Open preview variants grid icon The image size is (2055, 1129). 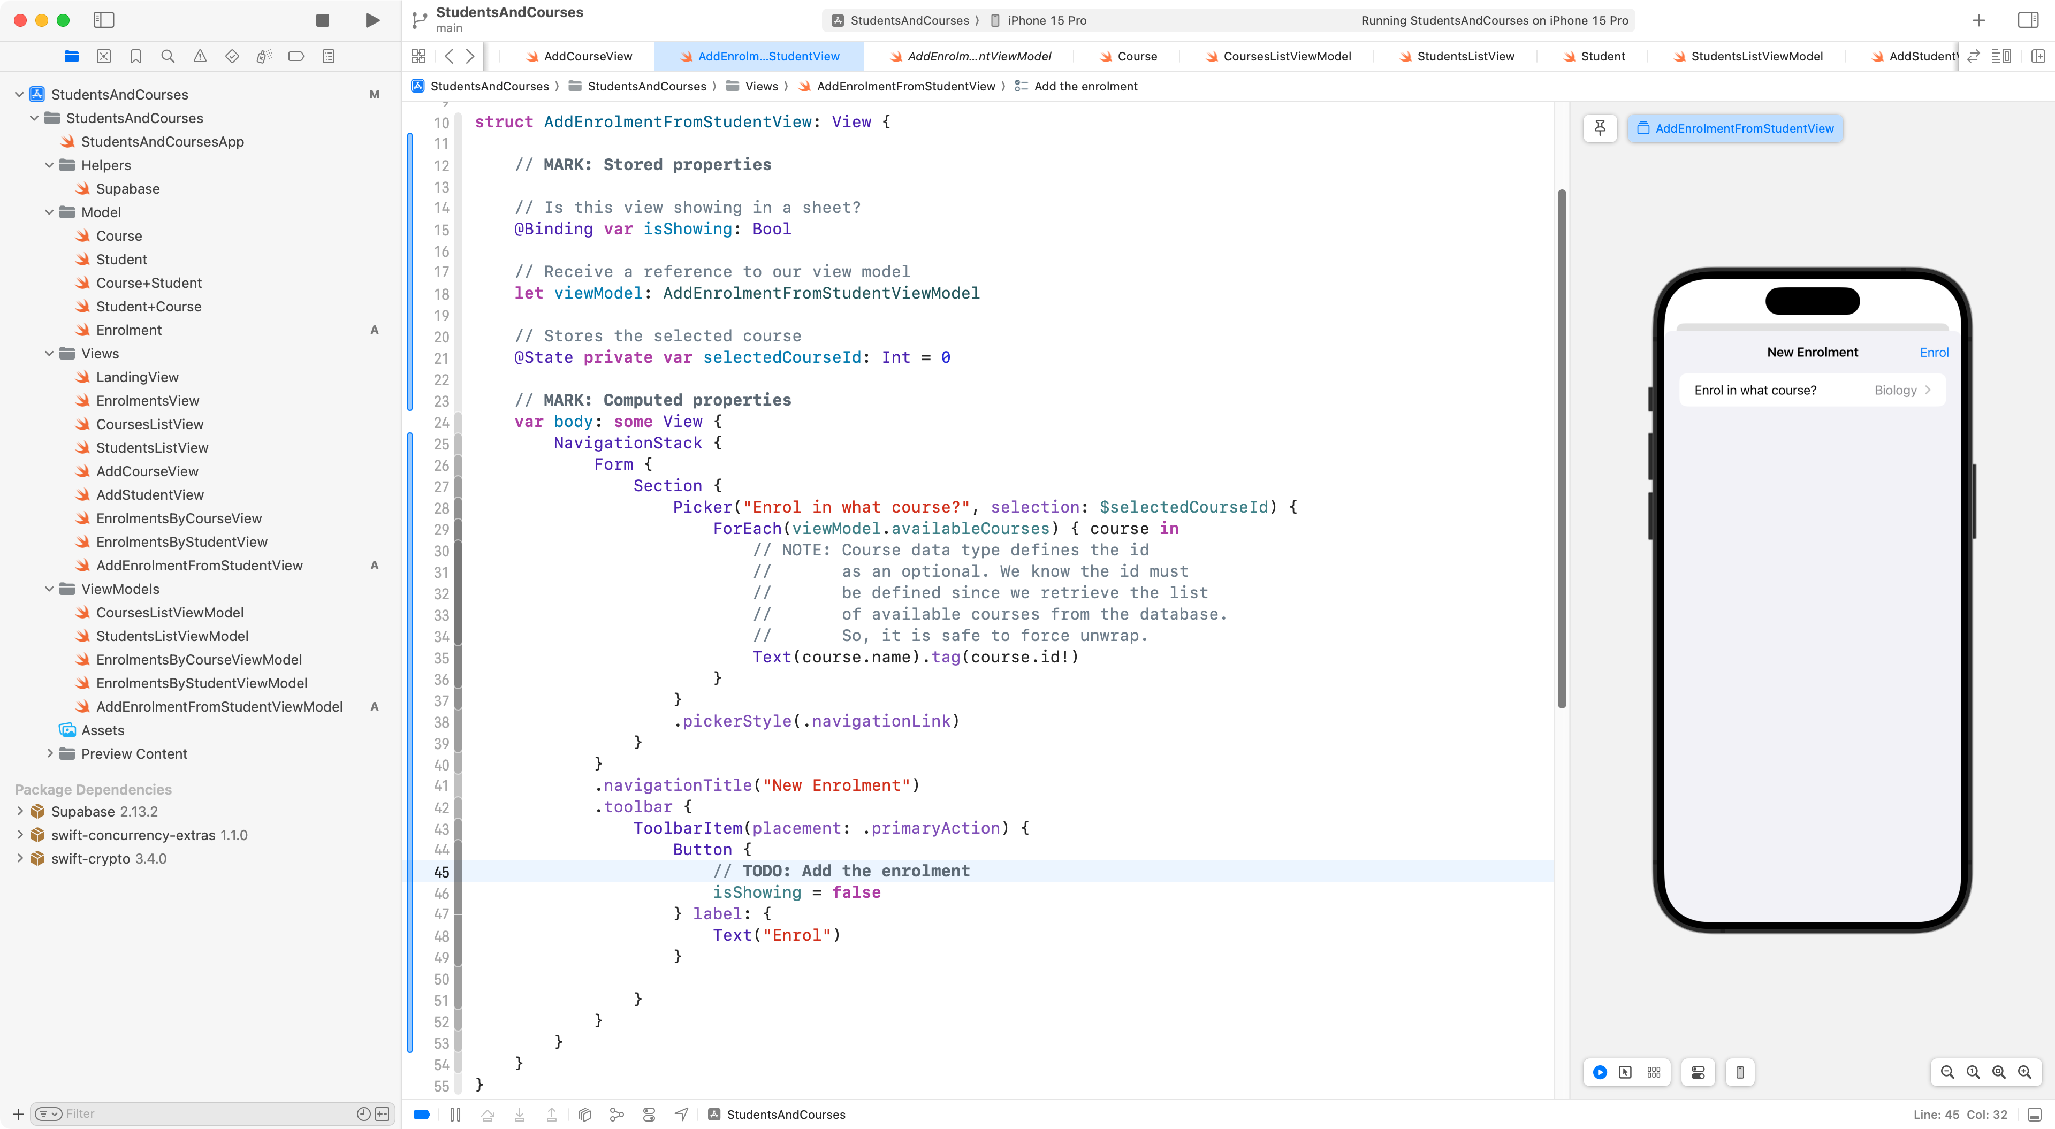pos(1653,1072)
